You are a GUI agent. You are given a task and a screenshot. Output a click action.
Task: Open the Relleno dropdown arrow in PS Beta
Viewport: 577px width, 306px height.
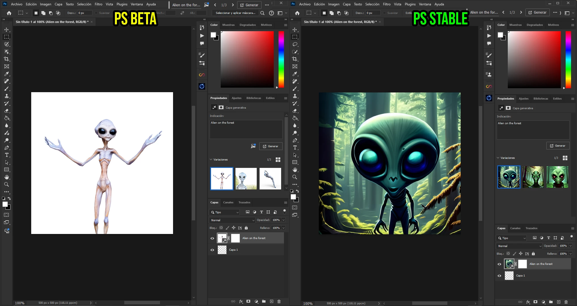point(283,228)
